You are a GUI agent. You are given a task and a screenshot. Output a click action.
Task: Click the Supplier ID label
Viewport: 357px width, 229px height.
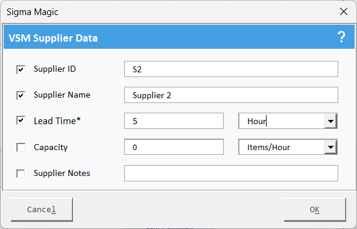pos(55,69)
